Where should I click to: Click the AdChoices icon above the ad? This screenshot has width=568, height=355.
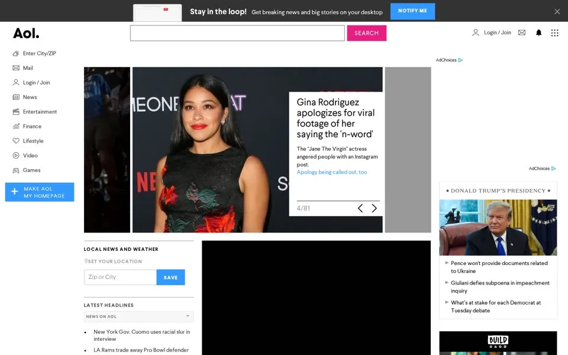[460, 60]
